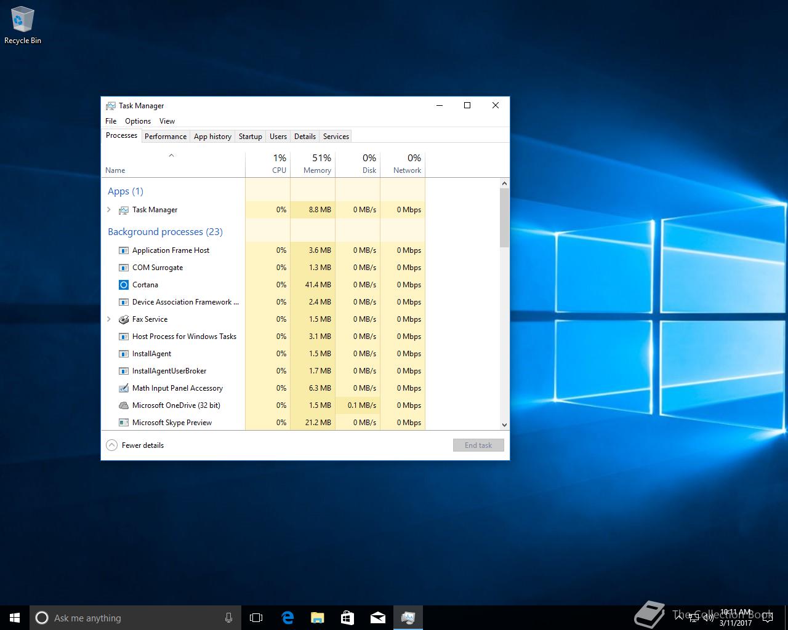788x630 pixels.
Task: Switch to the Services tab
Action: pos(336,137)
